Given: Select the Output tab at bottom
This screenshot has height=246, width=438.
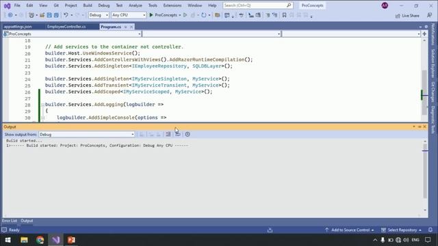Looking at the screenshot, I should pyautogui.click(x=27, y=221).
